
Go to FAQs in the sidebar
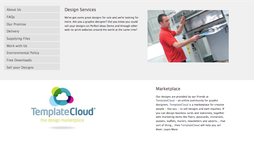pyautogui.click(x=32, y=16)
